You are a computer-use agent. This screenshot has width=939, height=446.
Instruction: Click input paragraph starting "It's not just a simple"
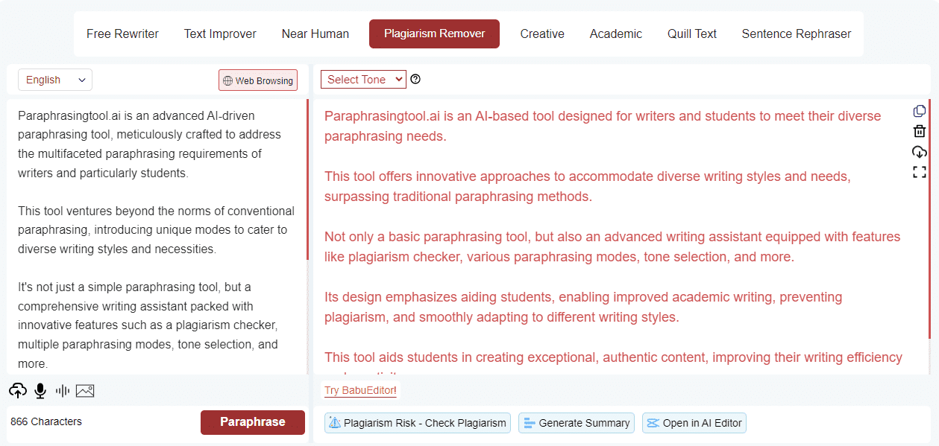click(x=148, y=325)
